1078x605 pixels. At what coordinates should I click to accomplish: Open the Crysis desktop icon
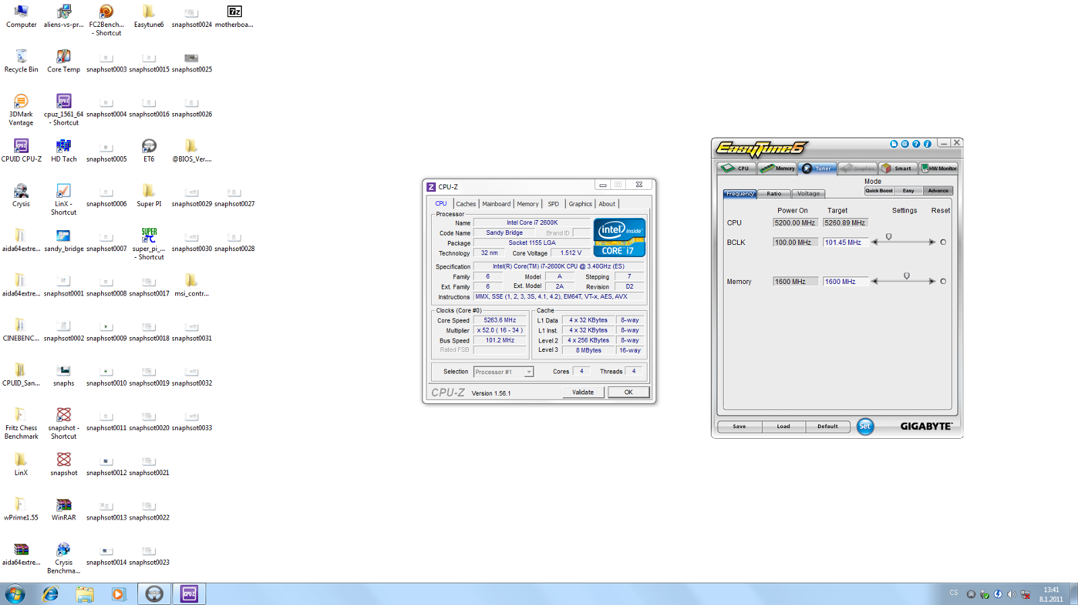click(x=21, y=196)
